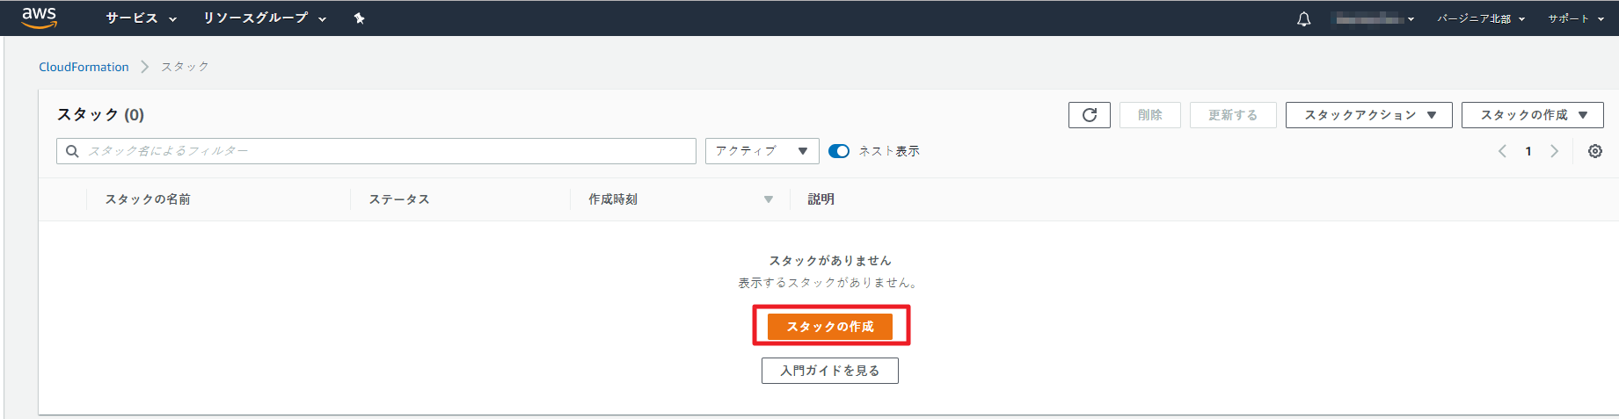Open the スタックアクション dropdown
Image resolution: width=1619 pixels, height=419 pixels.
pos(1368,115)
